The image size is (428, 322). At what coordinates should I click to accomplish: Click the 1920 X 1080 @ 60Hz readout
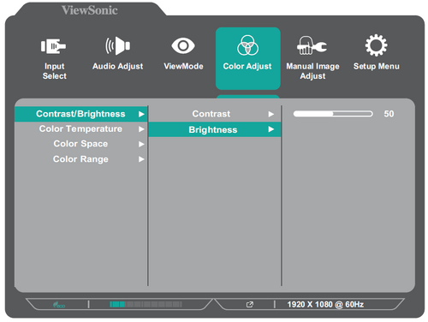click(325, 305)
